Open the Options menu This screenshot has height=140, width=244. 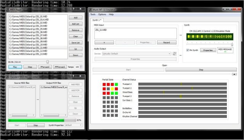[102, 14]
